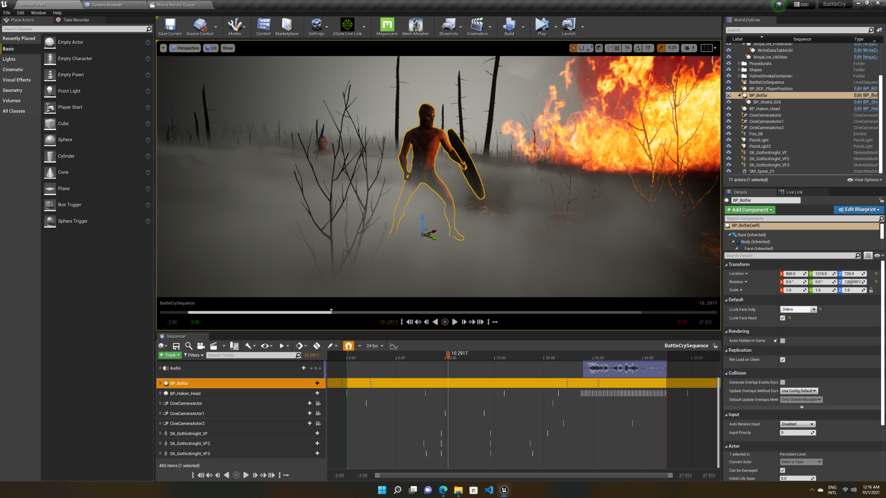Select the rotate gizmo mode in viewport
This screenshot has width=886, height=498.
point(582,48)
